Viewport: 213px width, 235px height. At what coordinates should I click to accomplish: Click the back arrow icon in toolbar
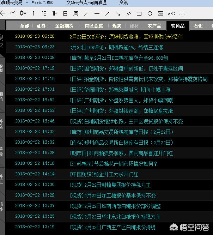coord(2,14)
